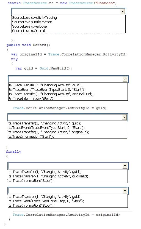This screenshot has height=229, width=141.
Task: Choose TraceTransfer with originalGuid option
Action: pos(51,94)
